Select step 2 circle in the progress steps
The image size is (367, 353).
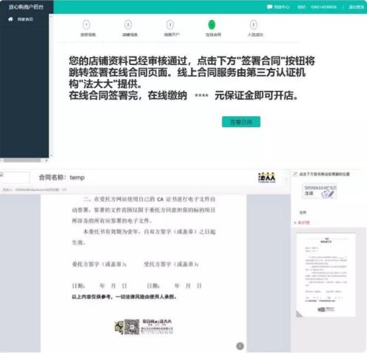pos(128,25)
